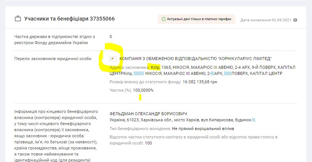The height and width of the screenshot is (162, 312).
Task: Click the 'Учасники та бенефіціари 37355066' heading
Action: (69, 19)
